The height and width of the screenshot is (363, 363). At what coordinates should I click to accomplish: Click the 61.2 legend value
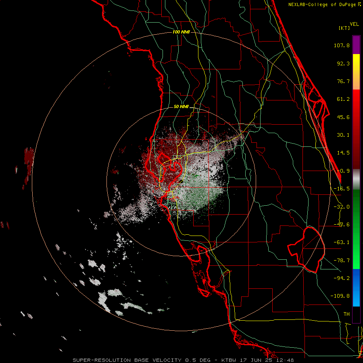point(343,99)
